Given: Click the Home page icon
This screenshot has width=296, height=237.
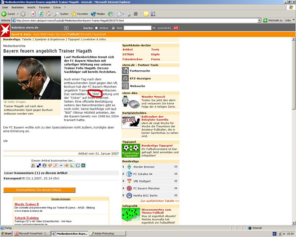Looking at the screenshot, I should click(x=48, y=14).
